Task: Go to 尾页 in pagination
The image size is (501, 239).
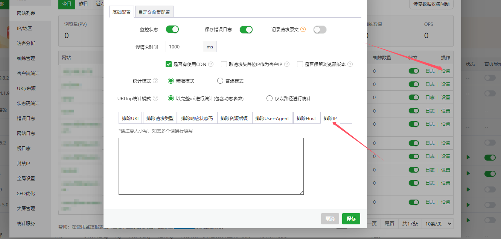Action: click(390, 224)
